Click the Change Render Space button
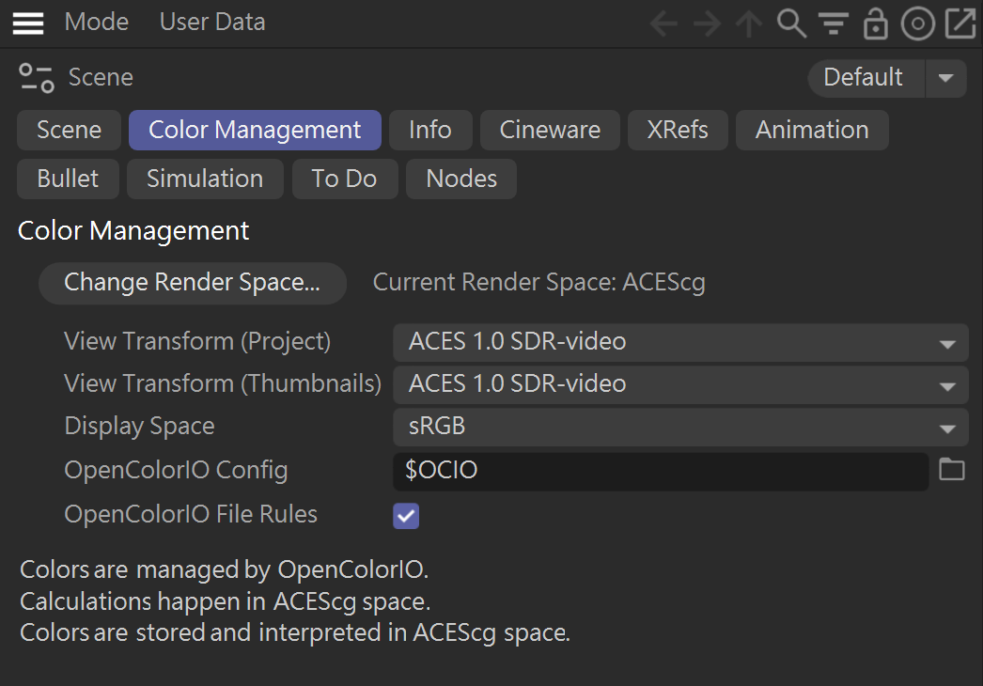 [193, 283]
